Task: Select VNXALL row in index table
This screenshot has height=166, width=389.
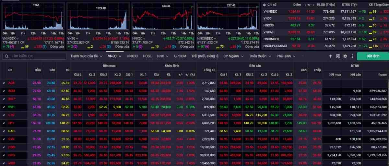Action: click(x=325, y=32)
